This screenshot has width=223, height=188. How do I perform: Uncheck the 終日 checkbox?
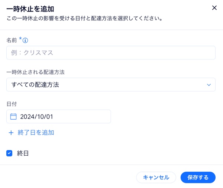click(x=10, y=153)
